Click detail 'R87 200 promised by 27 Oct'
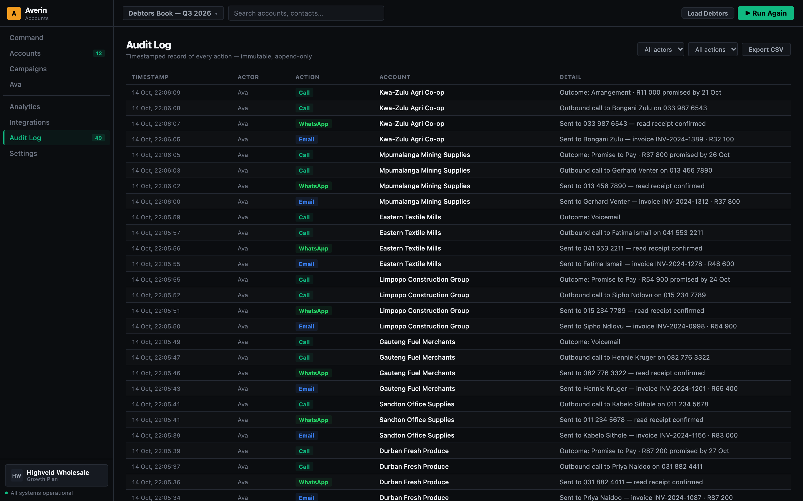The height and width of the screenshot is (501, 803). click(644, 451)
